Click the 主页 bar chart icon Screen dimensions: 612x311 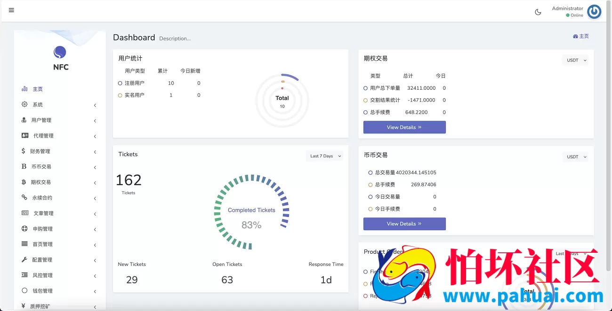click(24, 89)
